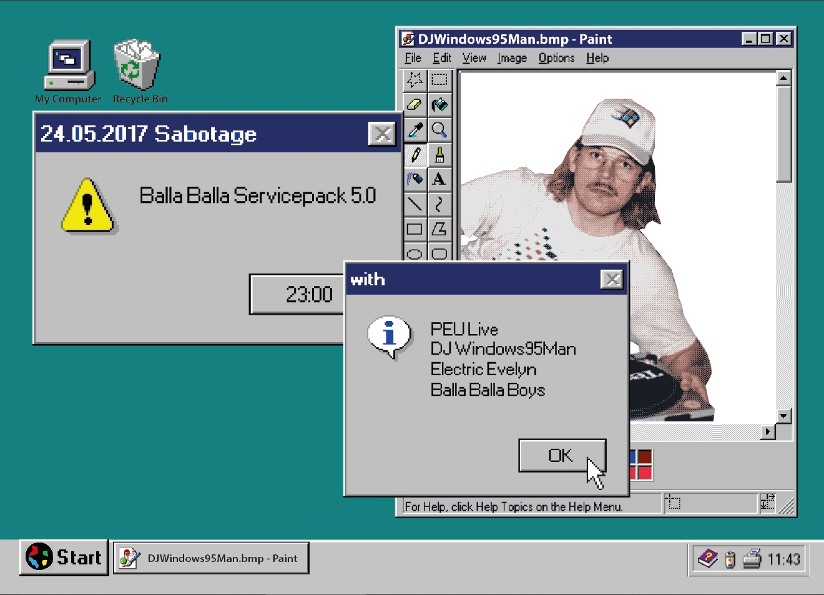Select the Pick Color eyedropper tool
The width and height of the screenshot is (824, 595).
pyautogui.click(x=415, y=129)
